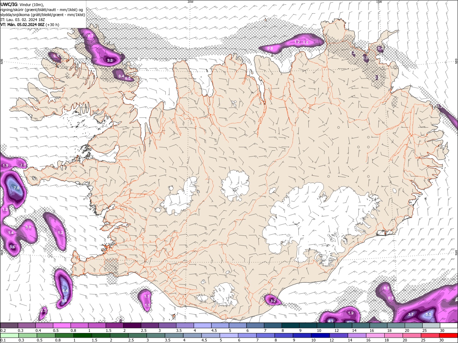Select the darkest green 1 swatch in the rain legend
The width and height of the screenshot is (458, 343).
82,335
